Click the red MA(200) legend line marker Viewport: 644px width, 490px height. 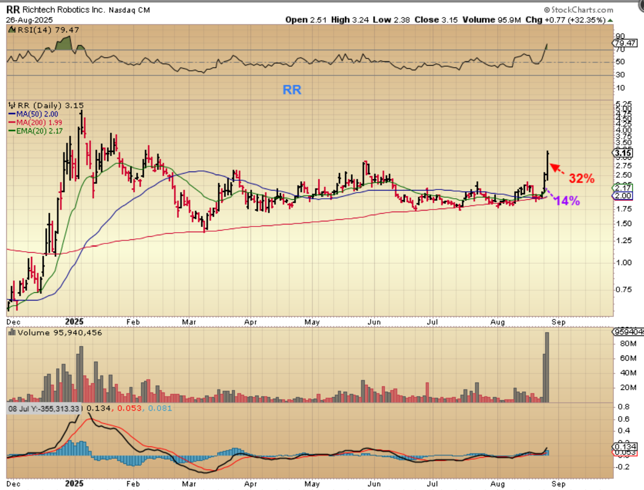12,122
